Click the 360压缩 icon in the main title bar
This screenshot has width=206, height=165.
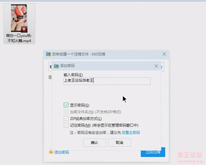point(48,54)
